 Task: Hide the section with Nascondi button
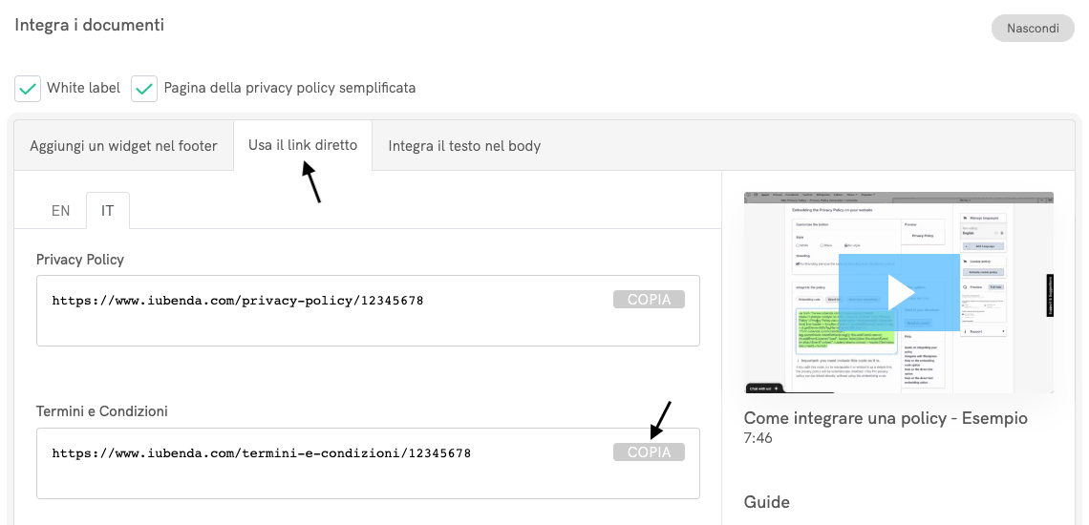(x=1034, y=28)
